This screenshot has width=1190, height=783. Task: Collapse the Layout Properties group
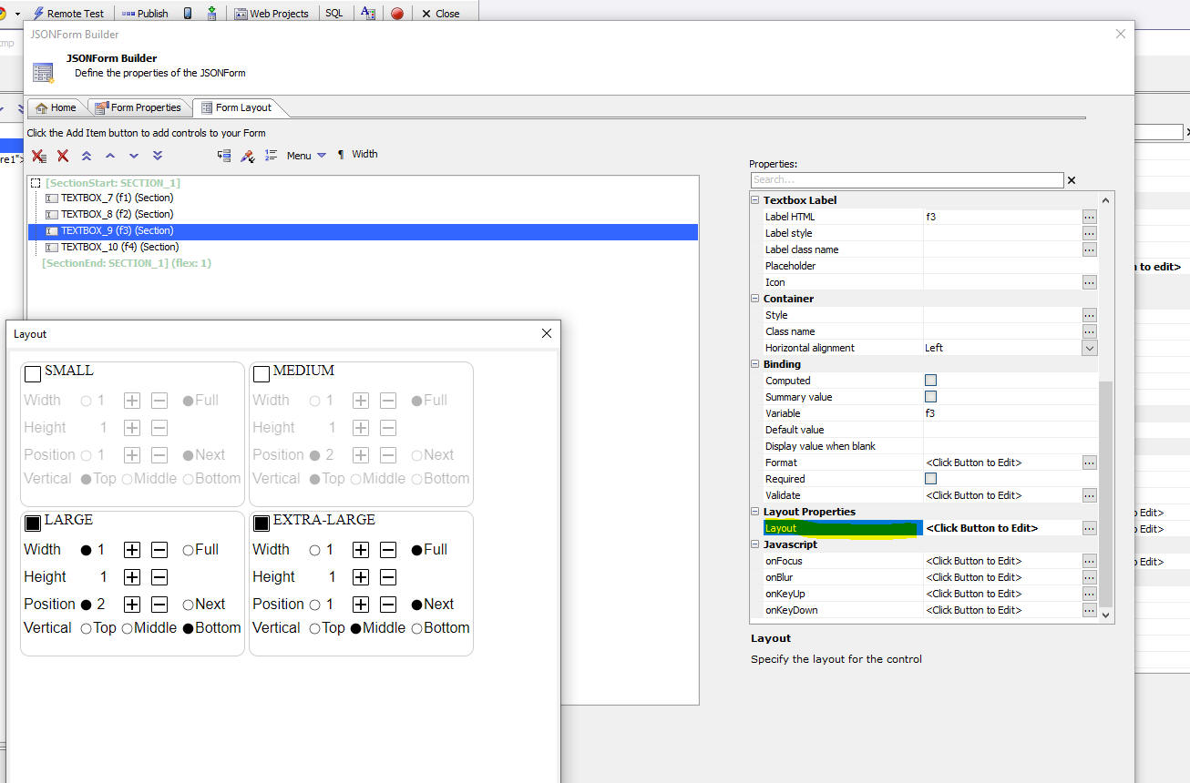click(755, 512)
